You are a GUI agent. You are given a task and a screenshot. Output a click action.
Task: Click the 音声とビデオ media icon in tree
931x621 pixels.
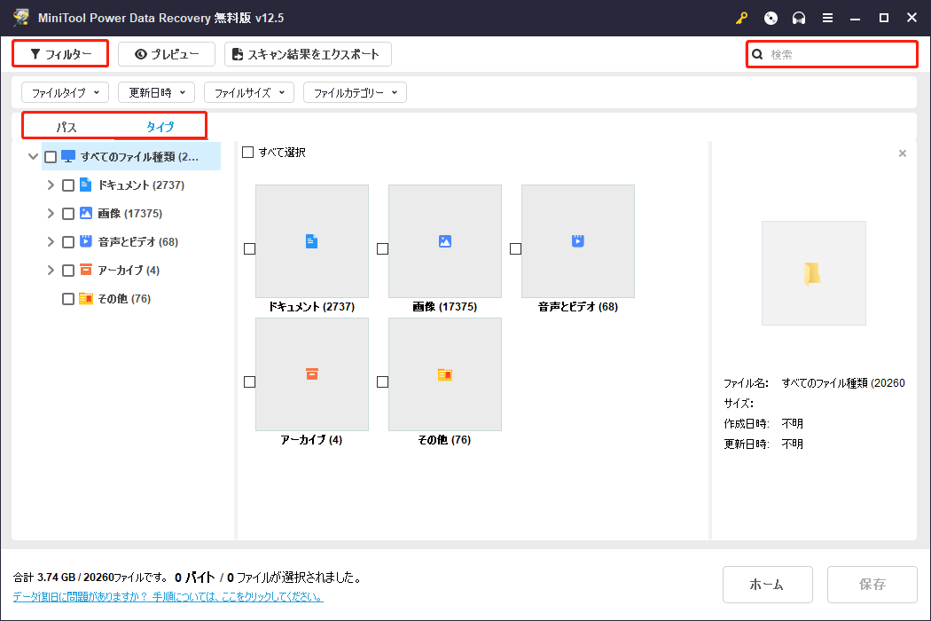[x=85, y=241]
